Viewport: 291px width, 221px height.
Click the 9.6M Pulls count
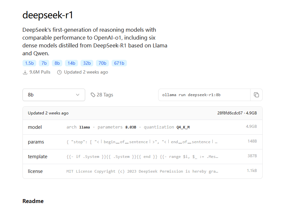40,72
